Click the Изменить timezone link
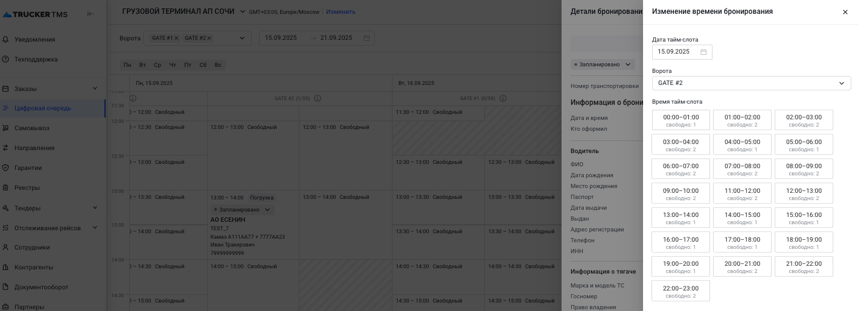This screenshot has height=311, width=858. coord(342,11)
